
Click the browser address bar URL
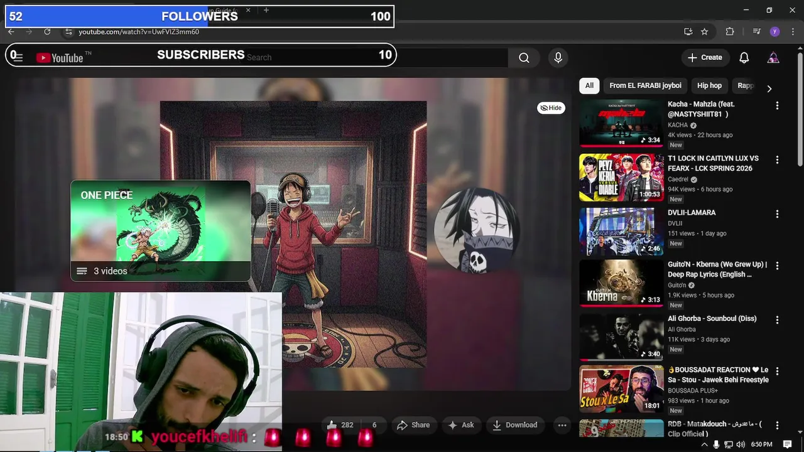click(x=139, y=32)
